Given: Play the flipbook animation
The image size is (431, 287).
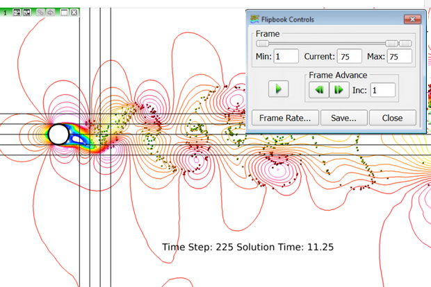Looking at the screenshot, I should pyautogui.click(x=278, y=89).
